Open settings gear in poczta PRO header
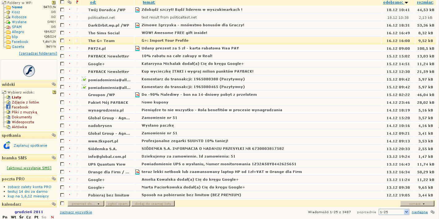Image resolution: width=439 pixels, height=219 pixels. (54, 179)
